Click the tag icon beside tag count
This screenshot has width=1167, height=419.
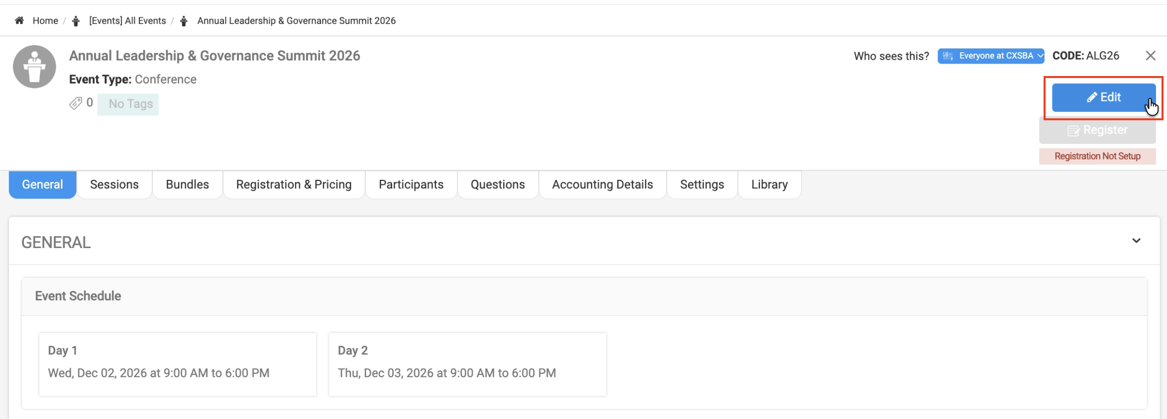(75, 103)
